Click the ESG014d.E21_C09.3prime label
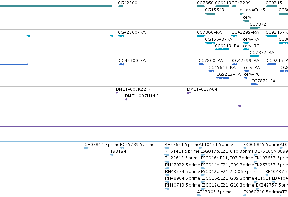Screen dimensions: 288x197 [227, 165]
